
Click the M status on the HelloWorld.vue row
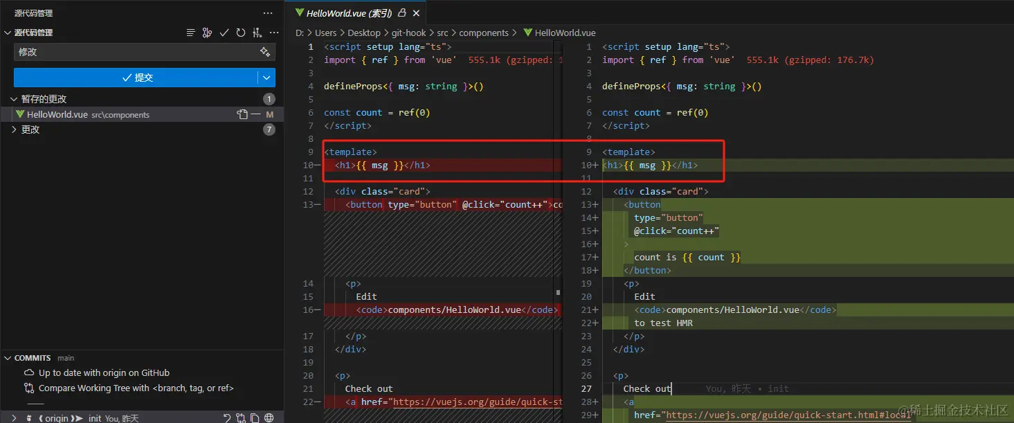pyautogui.click(x=270, y=114)
